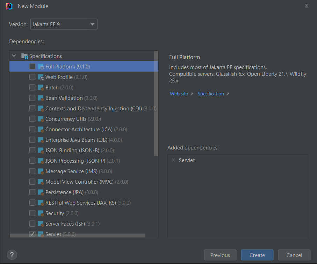The image size is (317, 264).
Task: Click the Connector Architecture spec icon
Action: pos(41,130)
